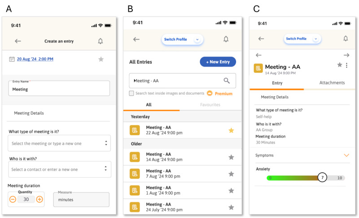This screenshot has height=218, width=359.
Task: Collapse the Symptoms section chevron
Action: point(346,155)
